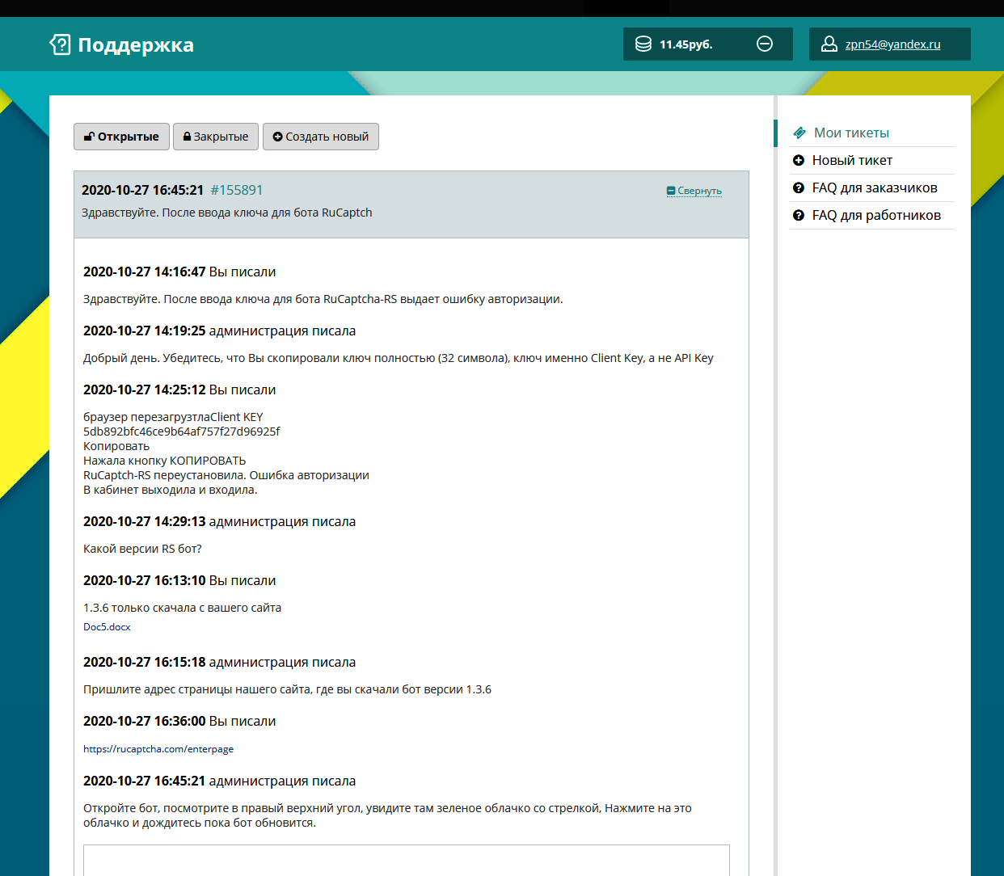1004x876 pixels.
Task: Open FAQ для заказчиков menu item
Action: tap(875, 187)
